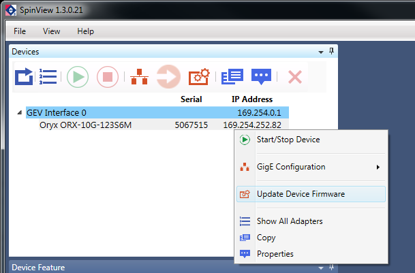Click the Device Feature panel title

(x=38, y=268)
